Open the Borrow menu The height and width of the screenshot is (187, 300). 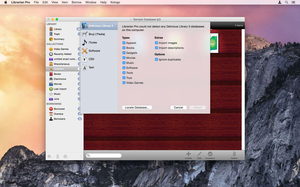click(x=76, y=2)
